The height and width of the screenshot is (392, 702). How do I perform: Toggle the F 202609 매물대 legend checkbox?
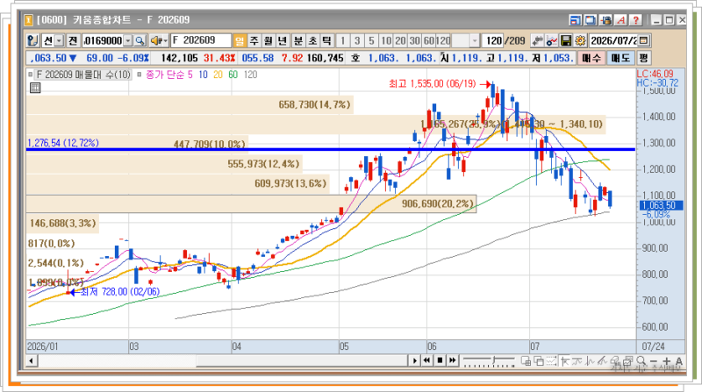[x=31, y=75]
